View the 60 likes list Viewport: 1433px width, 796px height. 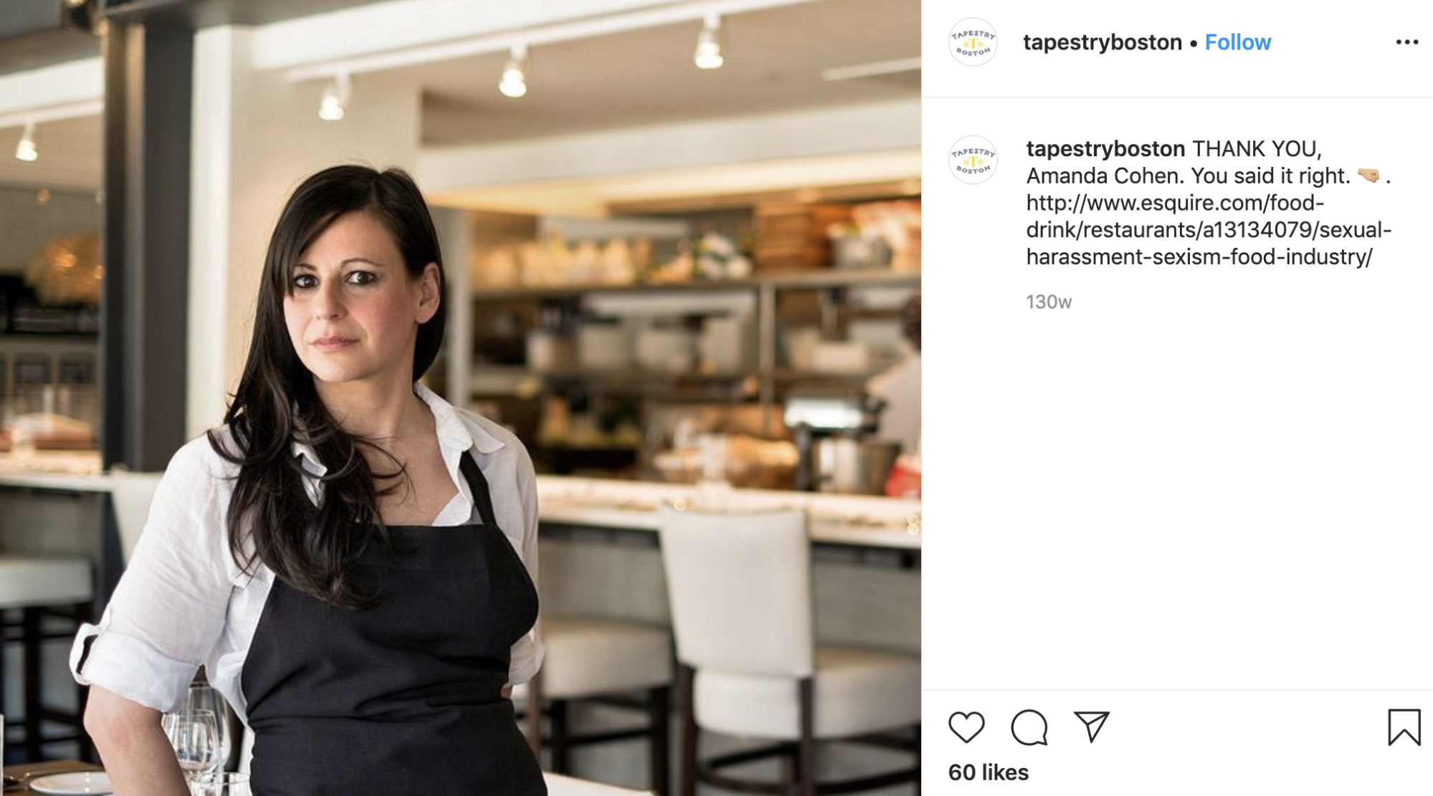(x=988, y=772)
